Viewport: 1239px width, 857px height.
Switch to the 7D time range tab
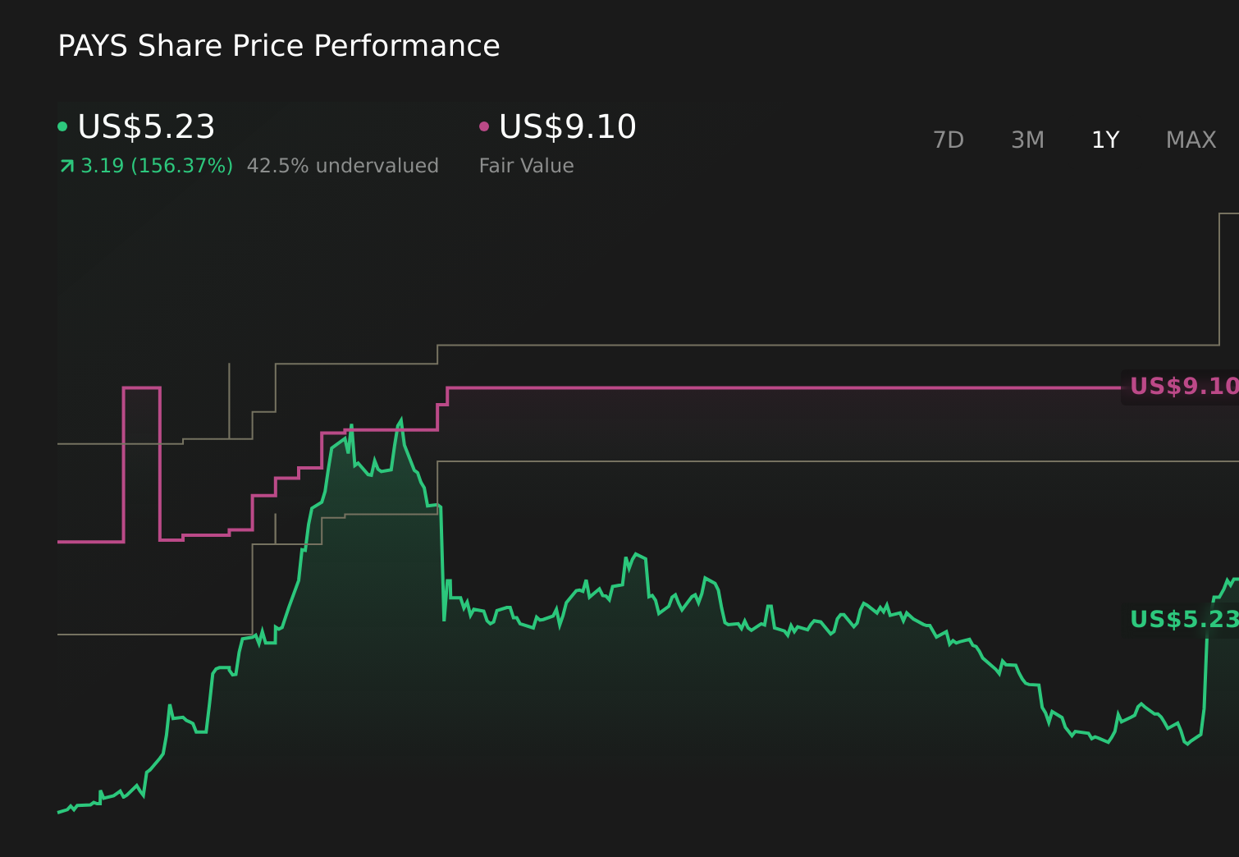click(949, 140)
